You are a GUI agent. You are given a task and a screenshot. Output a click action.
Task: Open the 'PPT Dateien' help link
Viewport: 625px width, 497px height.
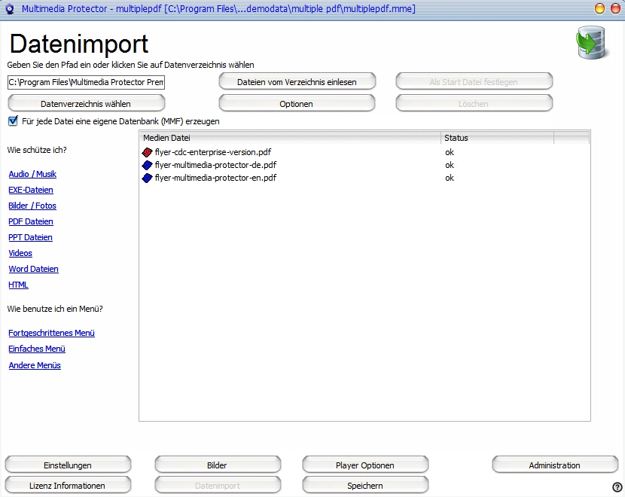tap(30, 237)
